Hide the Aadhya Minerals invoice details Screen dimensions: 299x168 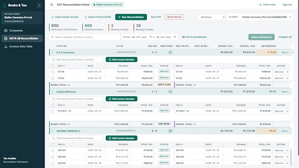pos(284,92)
